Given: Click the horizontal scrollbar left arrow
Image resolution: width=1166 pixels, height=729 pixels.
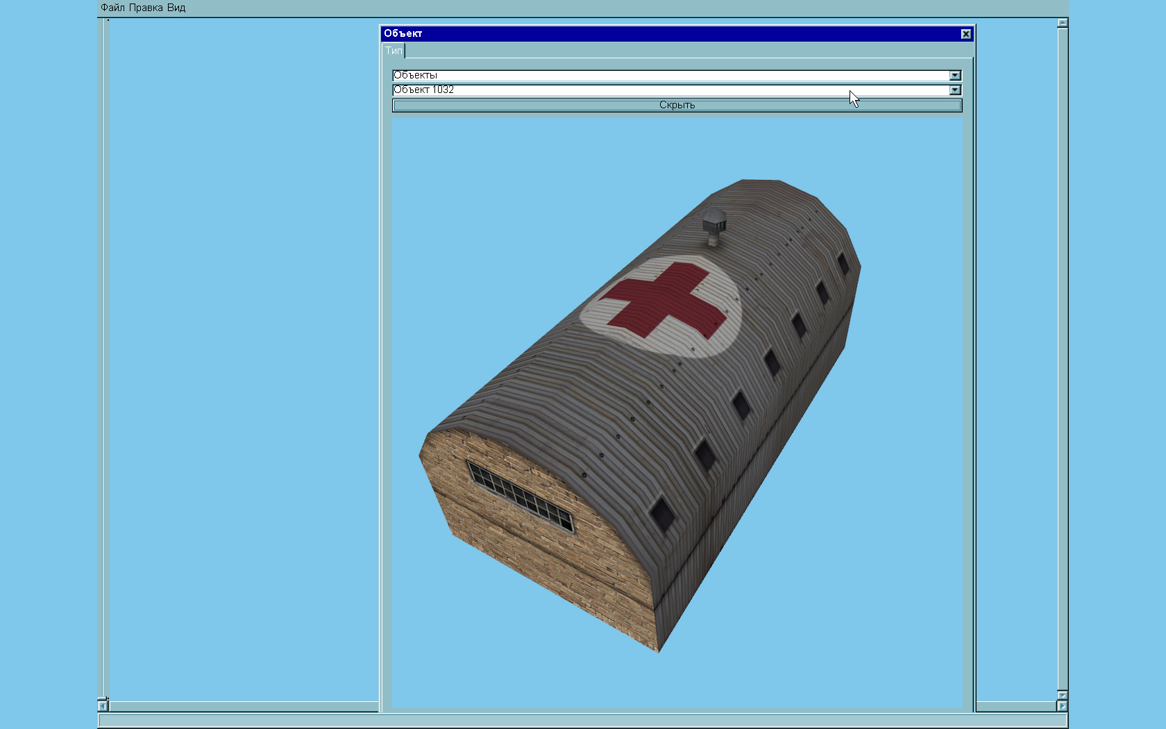Looking at the screenshot, I should click(103, 706).
